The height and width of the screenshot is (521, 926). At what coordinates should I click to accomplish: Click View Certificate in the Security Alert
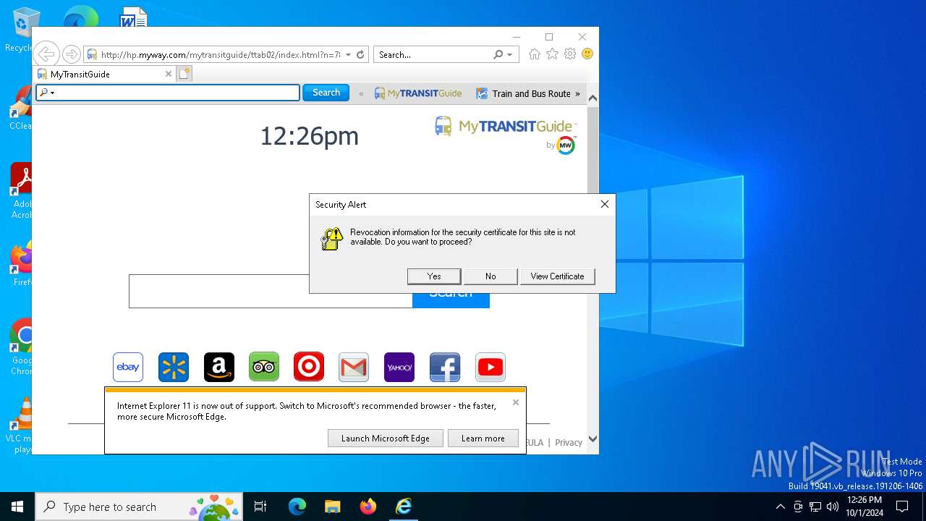point(557,276)
